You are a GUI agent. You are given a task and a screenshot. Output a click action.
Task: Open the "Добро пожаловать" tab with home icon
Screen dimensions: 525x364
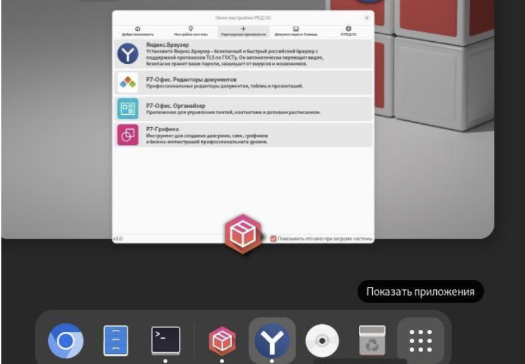(x=138, y=31)
